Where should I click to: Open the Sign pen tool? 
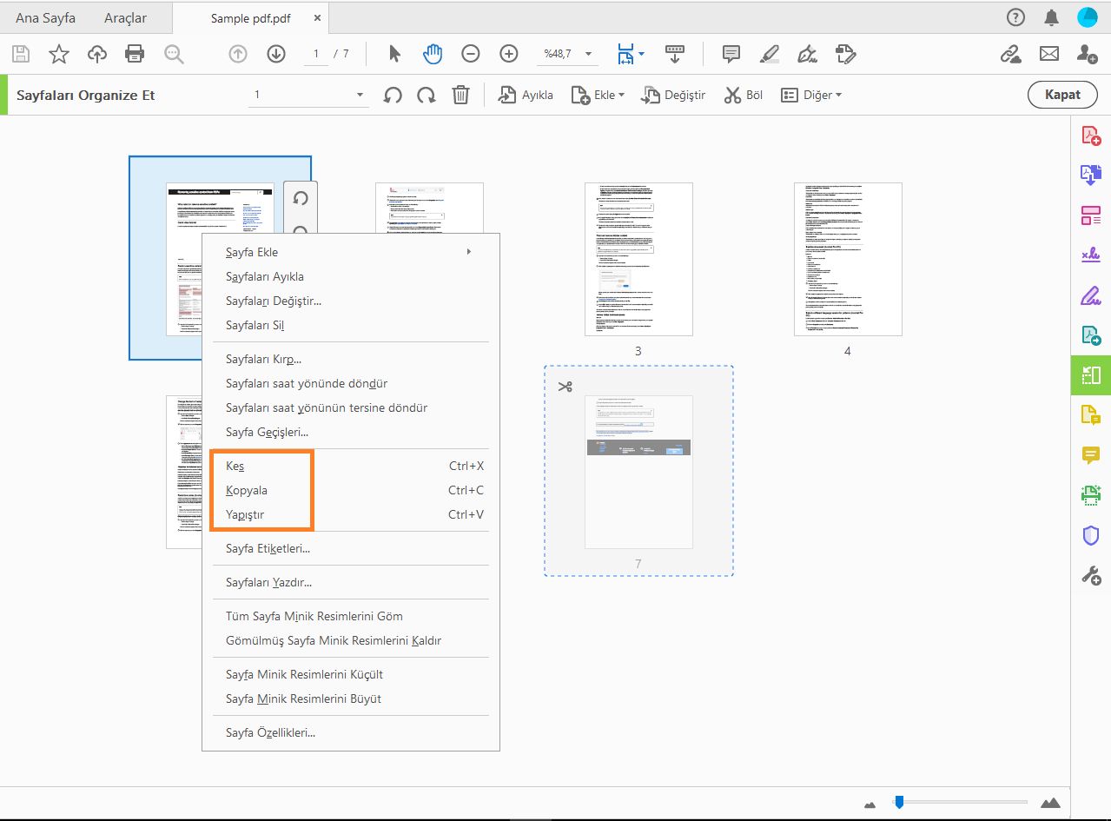click(807, 55)
